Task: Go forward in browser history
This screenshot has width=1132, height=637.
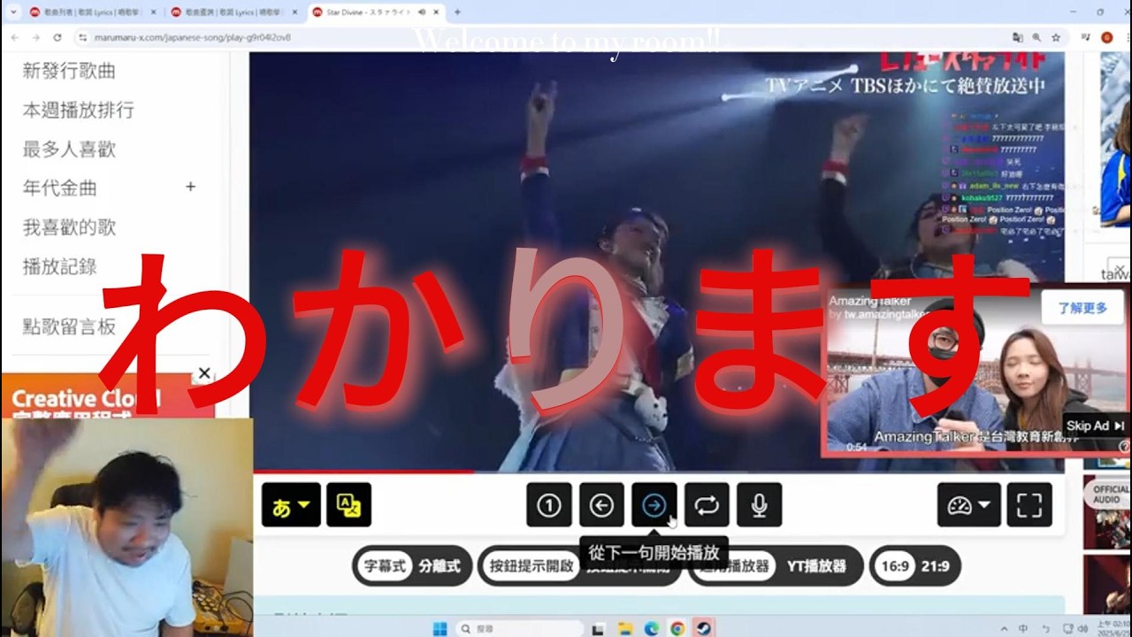Action: click(x=35, y=37)
